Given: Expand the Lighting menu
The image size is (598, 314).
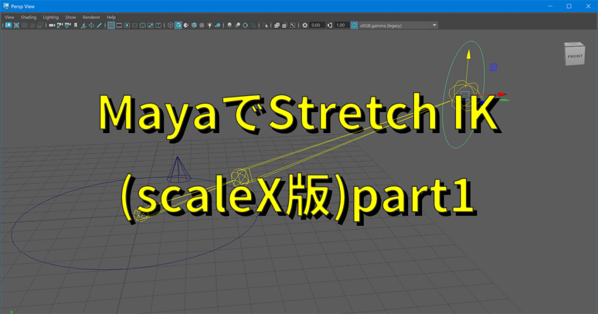Looking at the screenshot, I should click(x=50, y=18).
